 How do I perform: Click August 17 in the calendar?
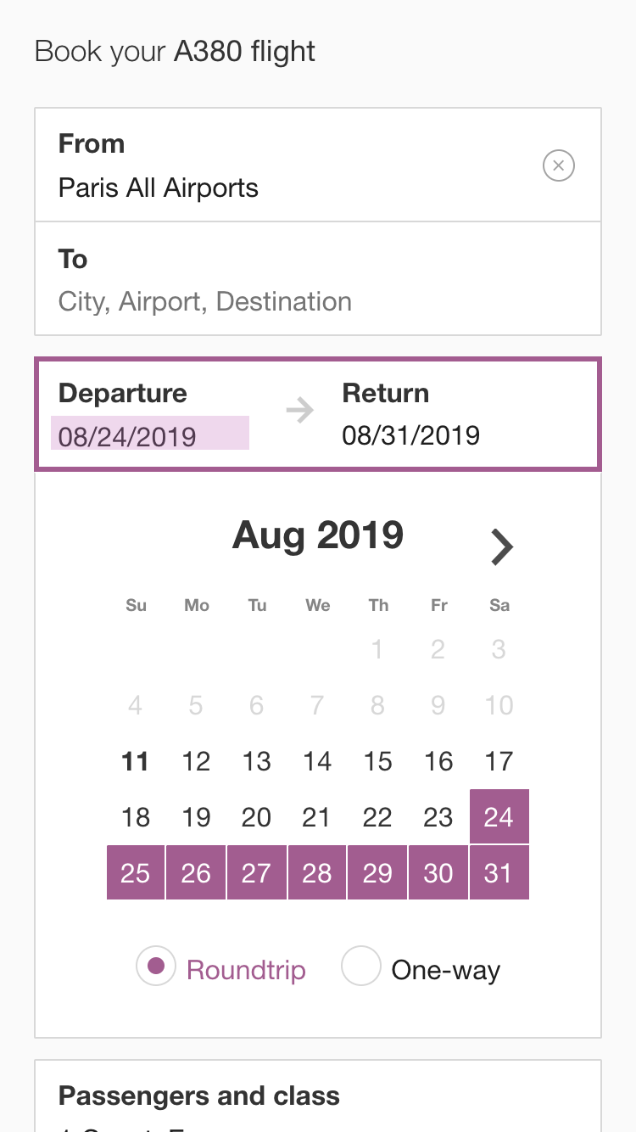pyautogui.click(x=499, y=761)
